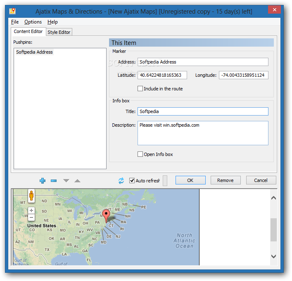This screenshot has height=281, width=292.
Task: Click the red map marker pin
Action: point(106,216)
